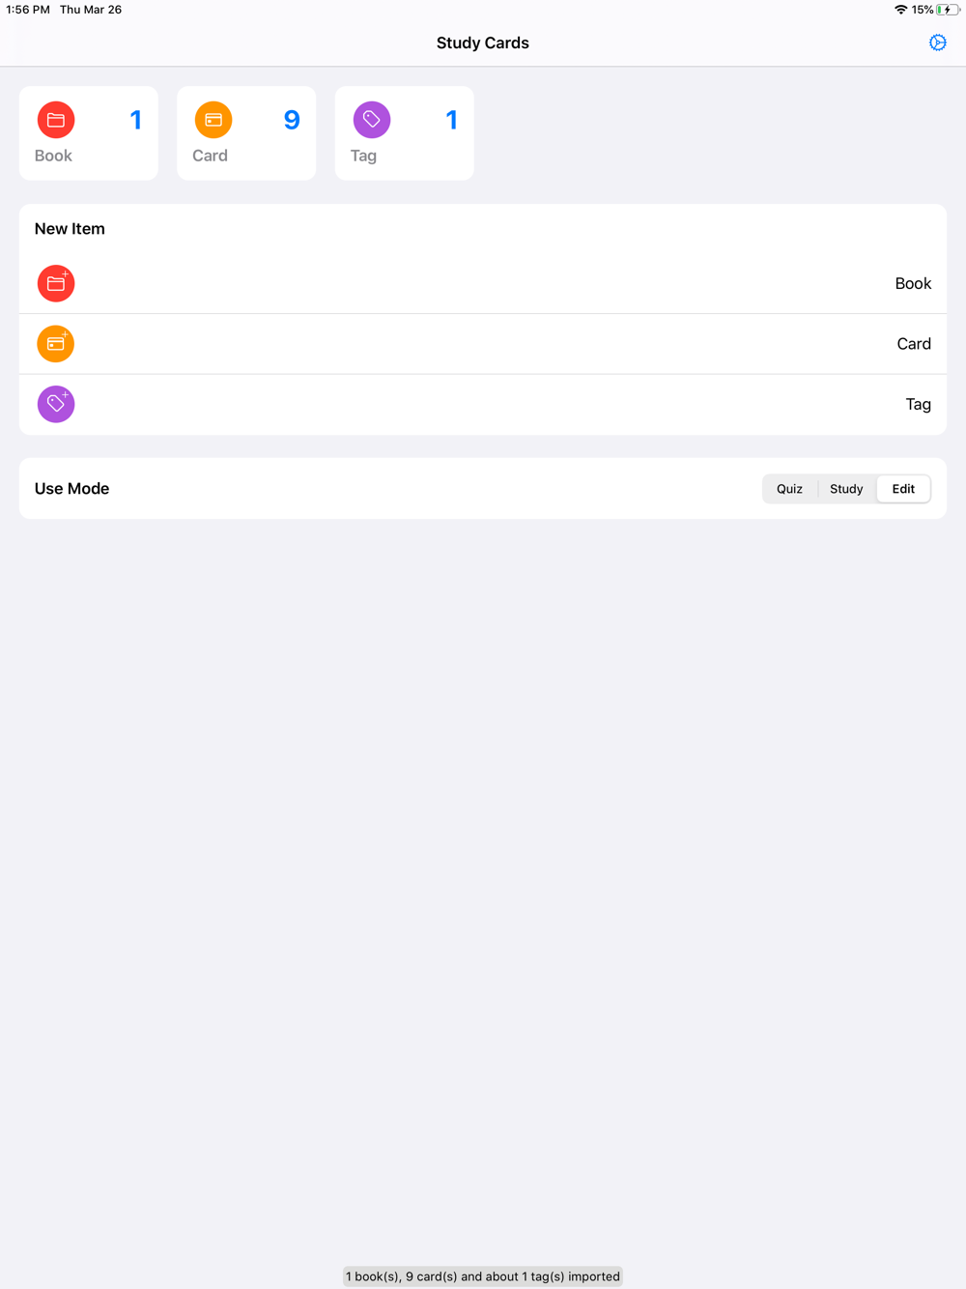Viewport: 966px width, 1289px height.
Task: Open the Tag count showing 1
Action: (451, 120)
